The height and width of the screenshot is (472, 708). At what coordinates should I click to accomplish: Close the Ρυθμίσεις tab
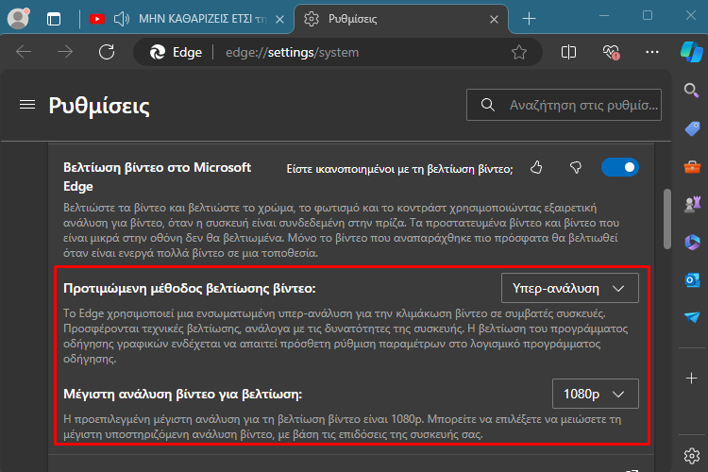[x=494, y=19]
